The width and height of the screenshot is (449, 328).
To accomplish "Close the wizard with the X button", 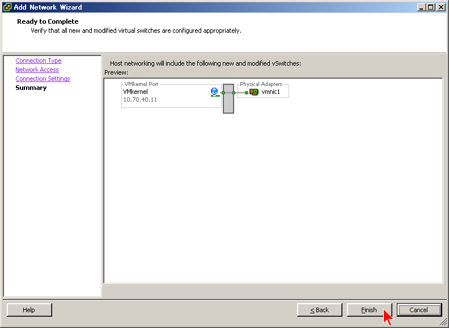I will click(441, 7).
